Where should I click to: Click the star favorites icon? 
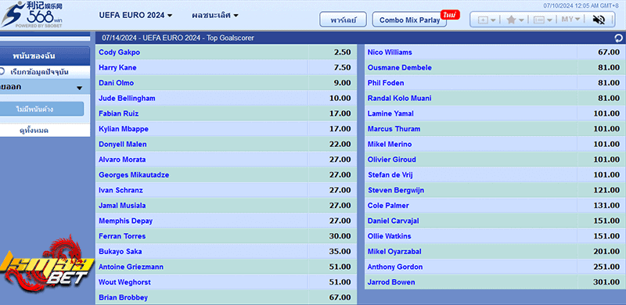511,20
